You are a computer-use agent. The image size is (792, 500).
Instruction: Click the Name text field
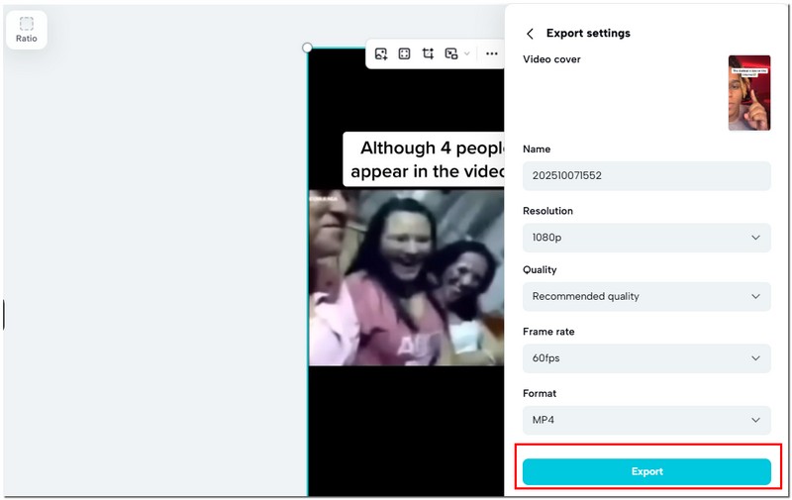point(646,176)
